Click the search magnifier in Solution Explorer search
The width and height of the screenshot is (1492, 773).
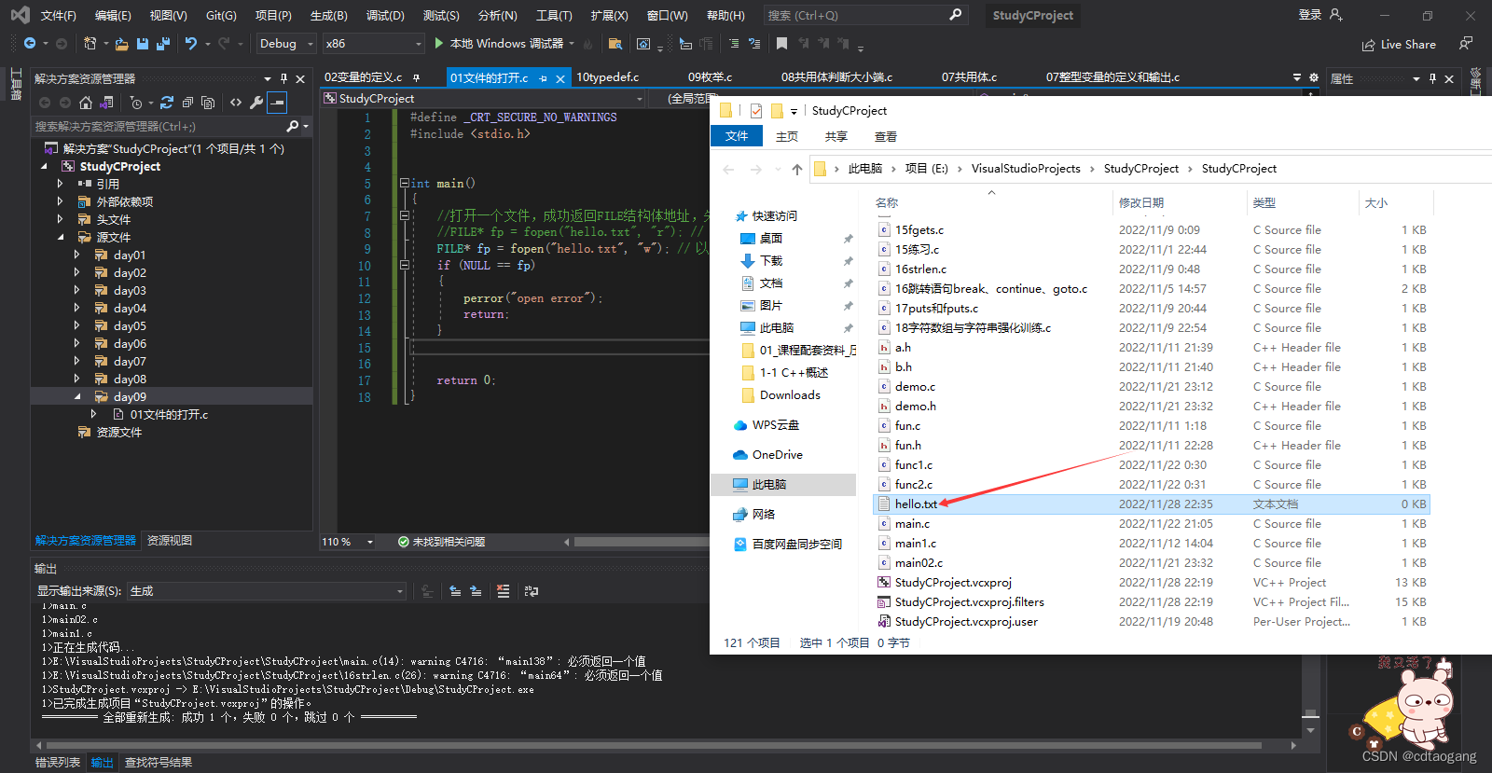click(x=293, y=126)
